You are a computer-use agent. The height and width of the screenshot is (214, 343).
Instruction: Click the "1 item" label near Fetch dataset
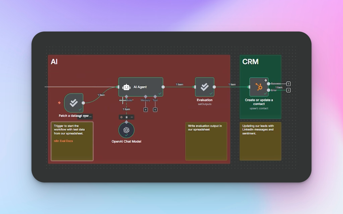(101, 95)
